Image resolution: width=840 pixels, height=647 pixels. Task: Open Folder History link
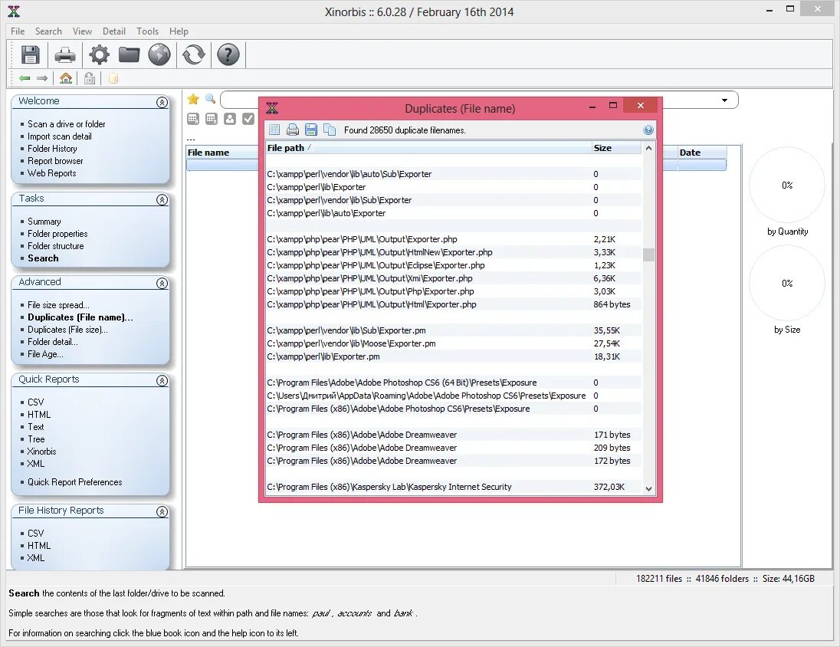pyautogui.click(x=52, y=149)
